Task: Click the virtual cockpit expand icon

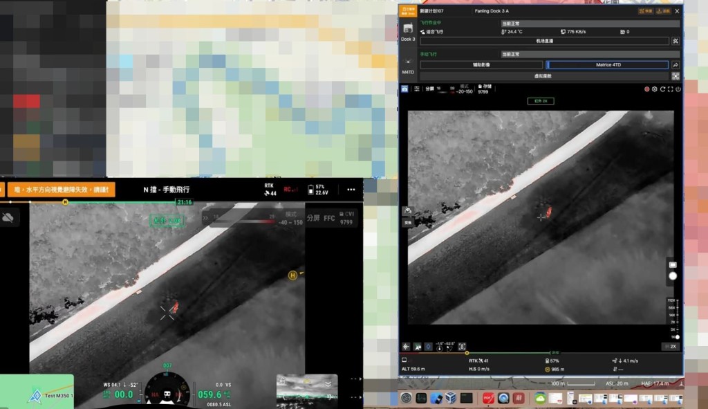Action: tap(676, 76)
